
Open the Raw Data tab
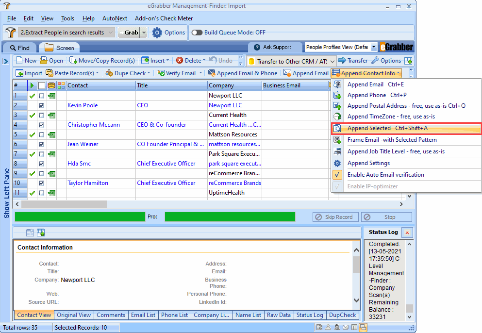click(279, 315)
